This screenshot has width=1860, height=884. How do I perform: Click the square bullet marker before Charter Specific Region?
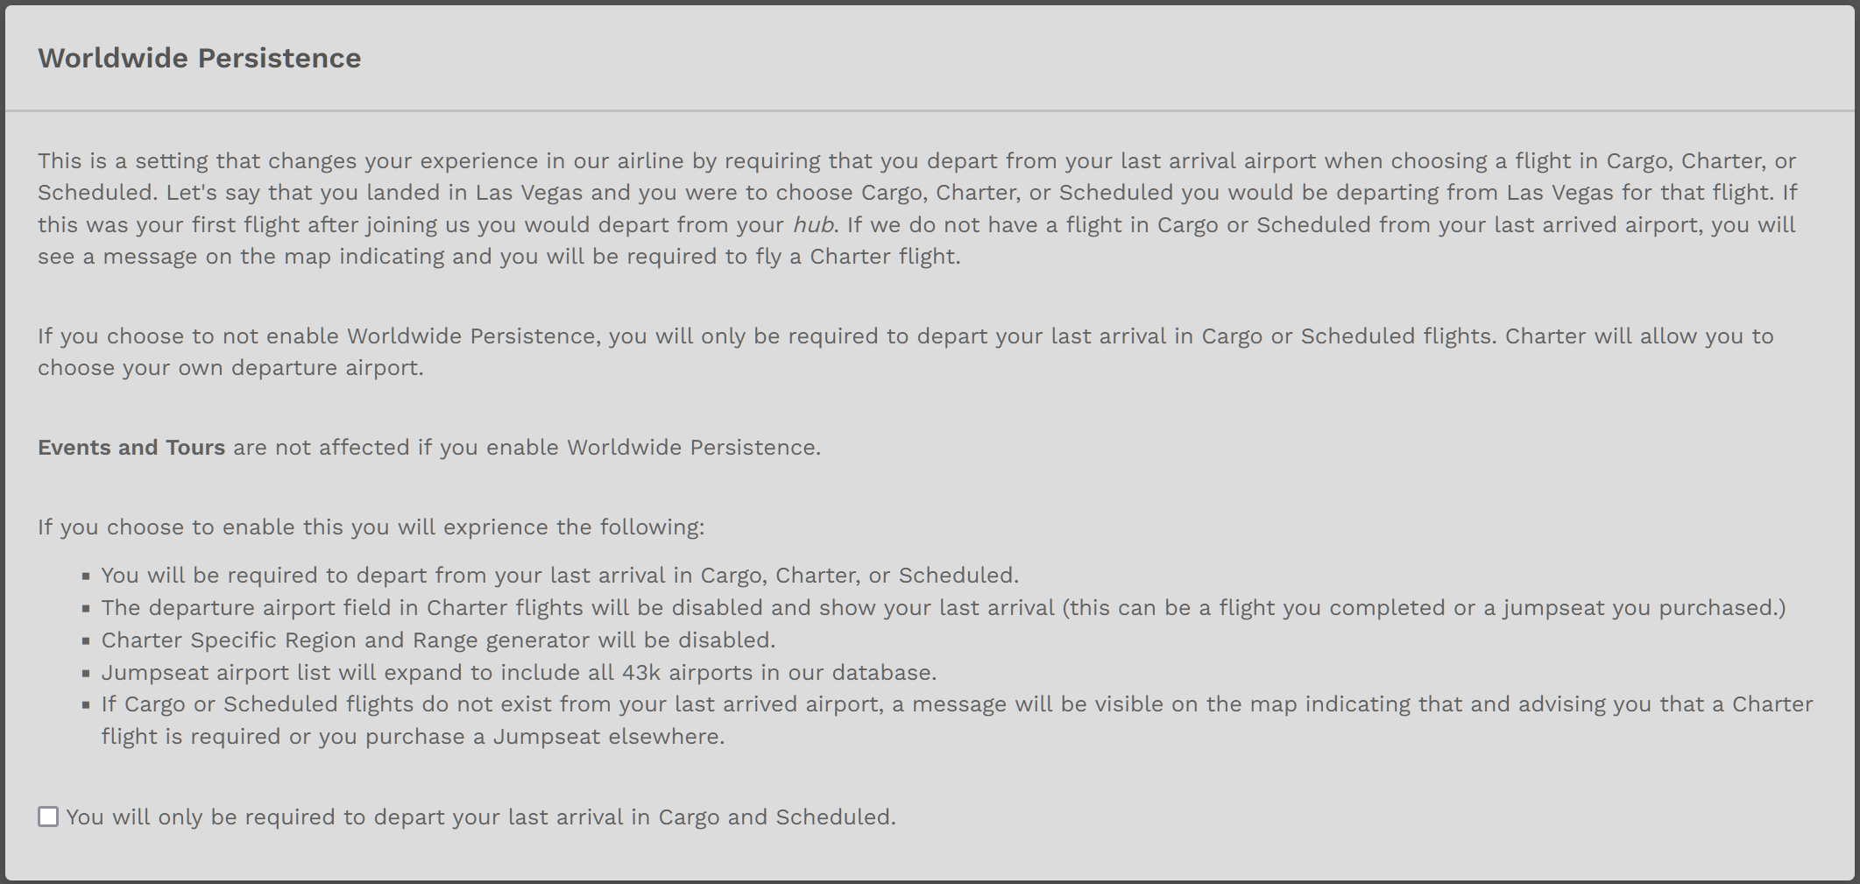coord(86,641)
